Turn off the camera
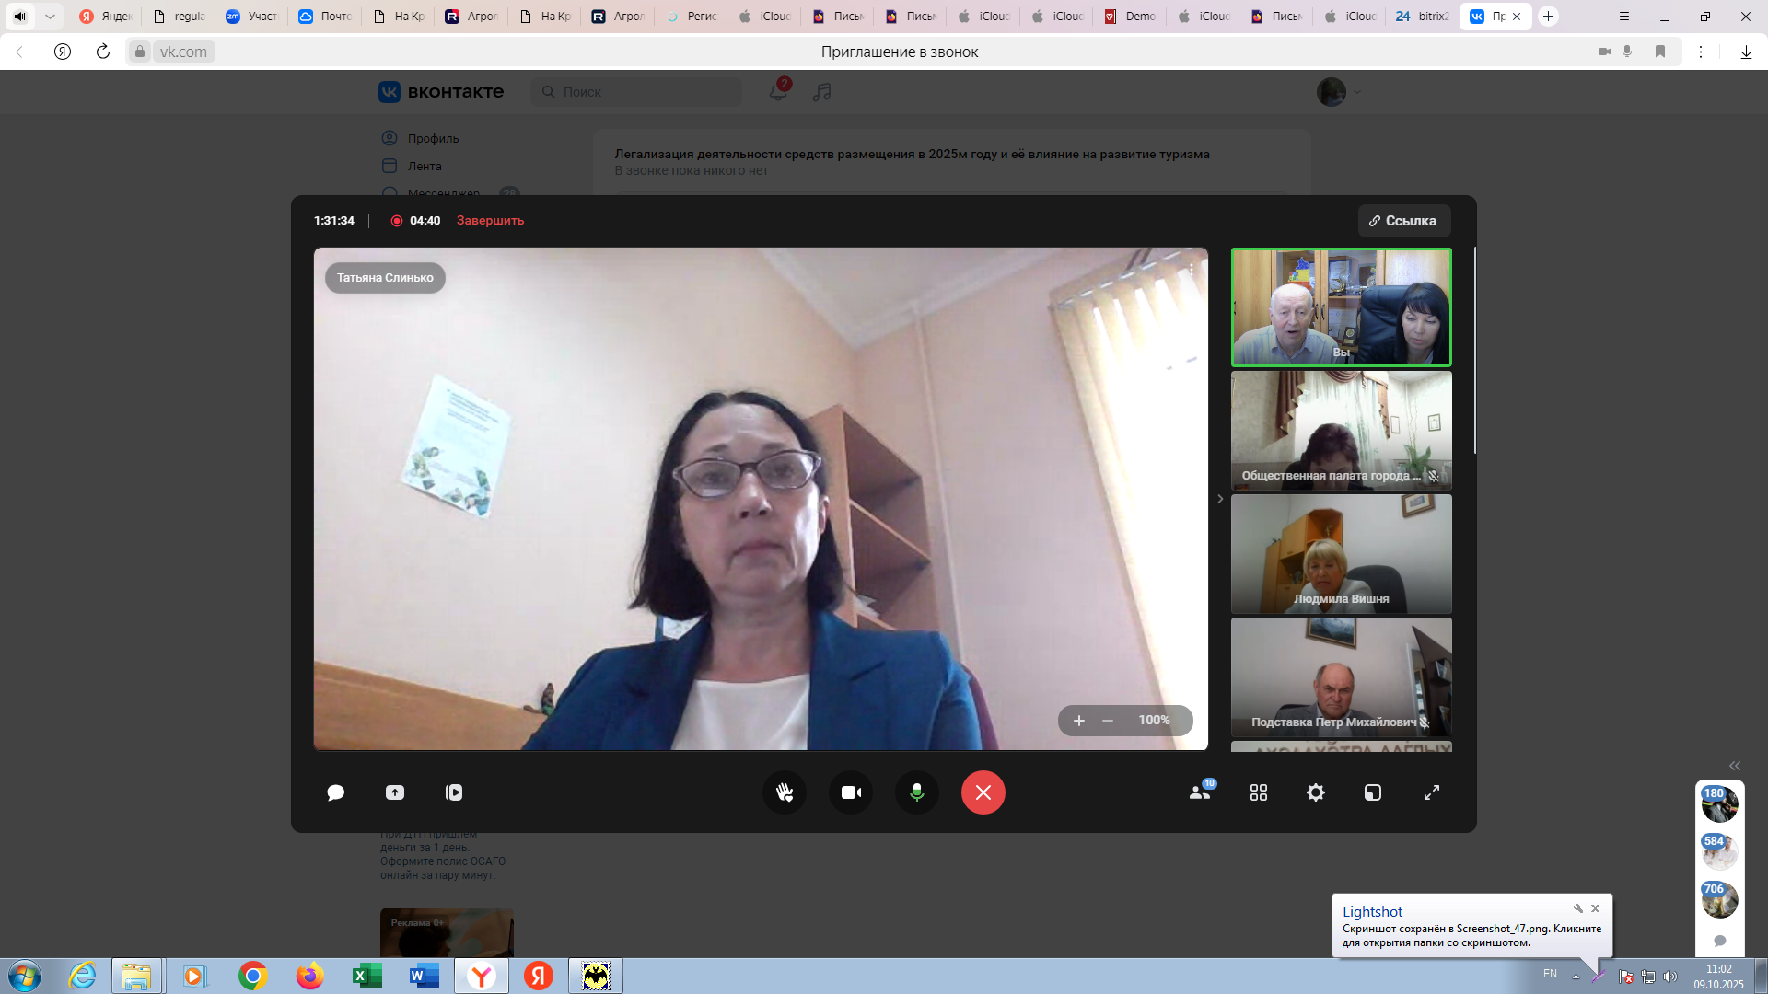The image size is (1768, 994). (851, 792)
